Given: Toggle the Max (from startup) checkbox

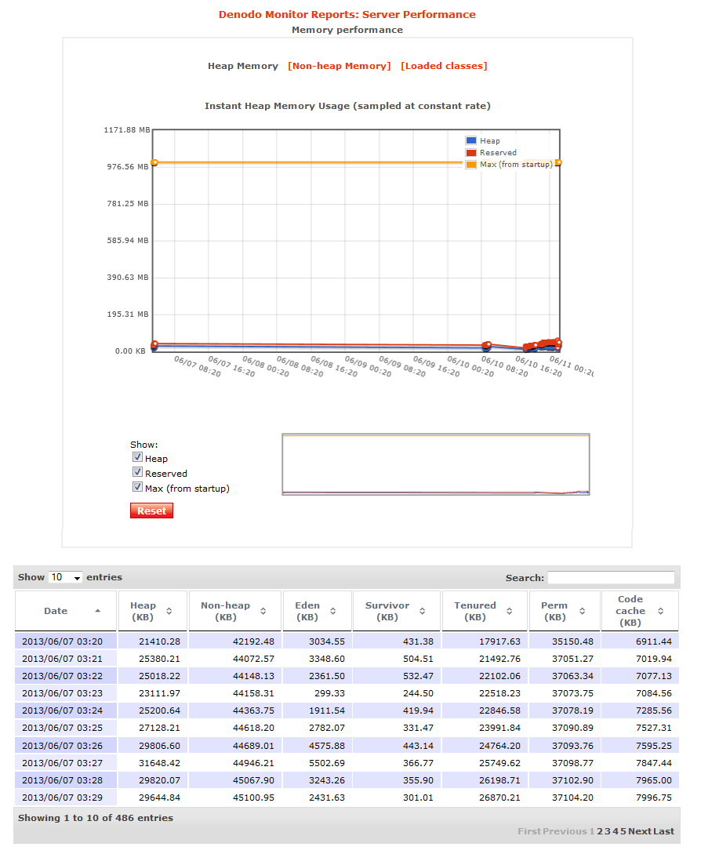Looking at the screenshot, I should click(x=137, y=487).
